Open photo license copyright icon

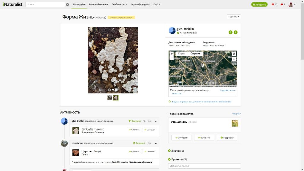[x=110, y=90]
